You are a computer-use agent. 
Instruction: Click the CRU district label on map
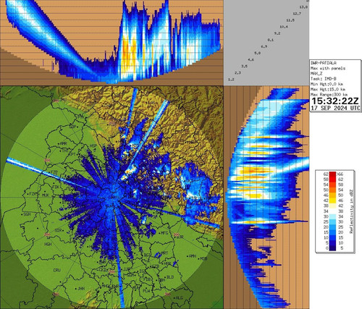[x=56, y=270]
